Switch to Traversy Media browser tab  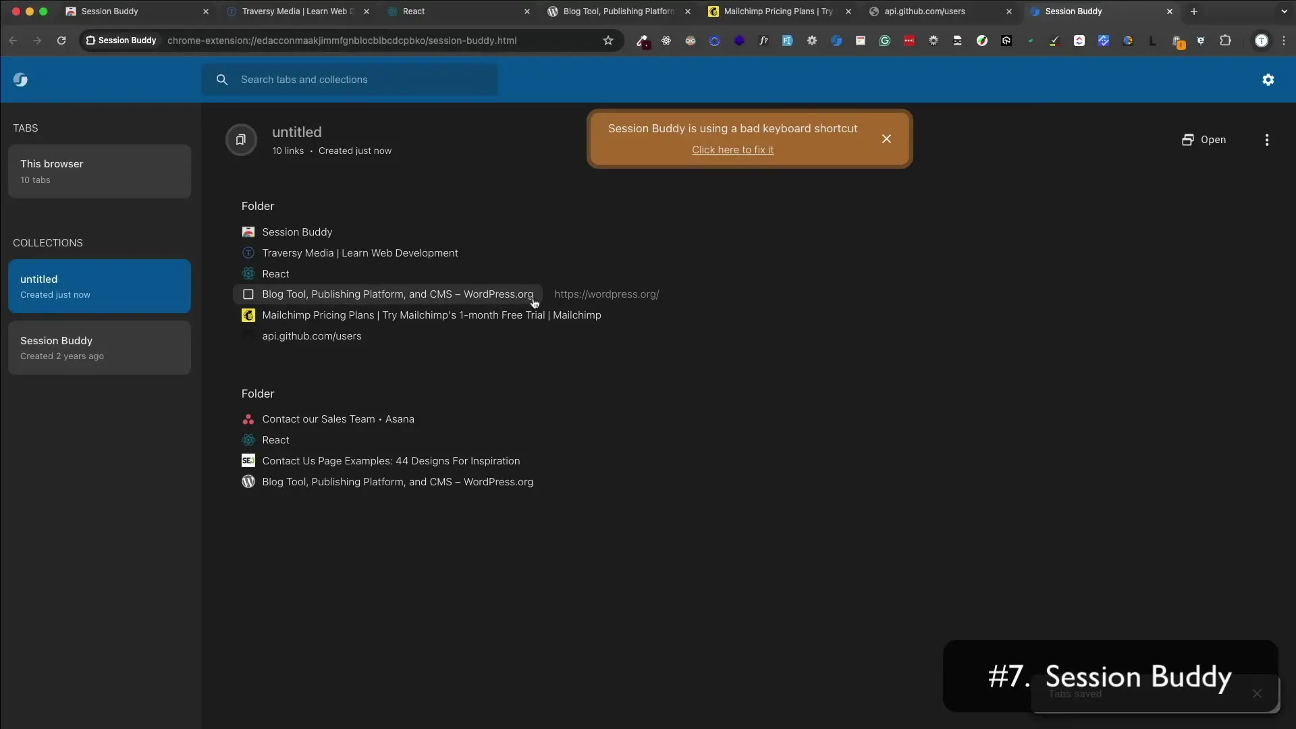click(298, 11)
